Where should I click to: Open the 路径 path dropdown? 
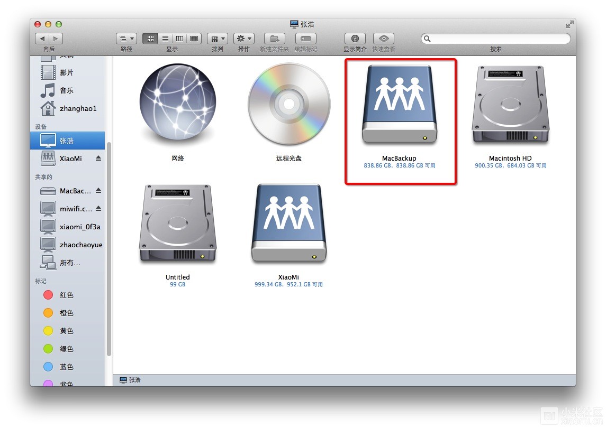click(126, 39)
